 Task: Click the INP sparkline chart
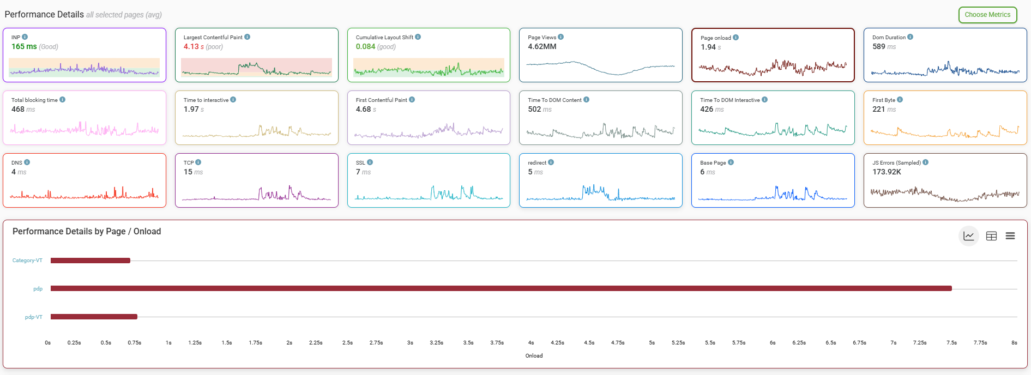[x=85, y=69]
